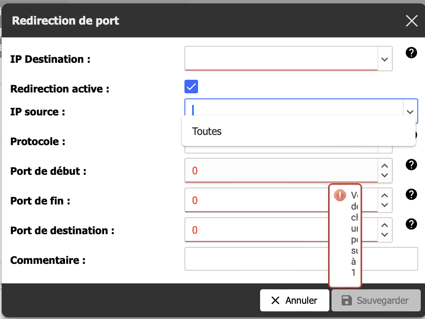Viewport: 425px width, 319px height.
Task: Focus the IP Destination input field
Action: pyautogui.click(x=280, y=59)
